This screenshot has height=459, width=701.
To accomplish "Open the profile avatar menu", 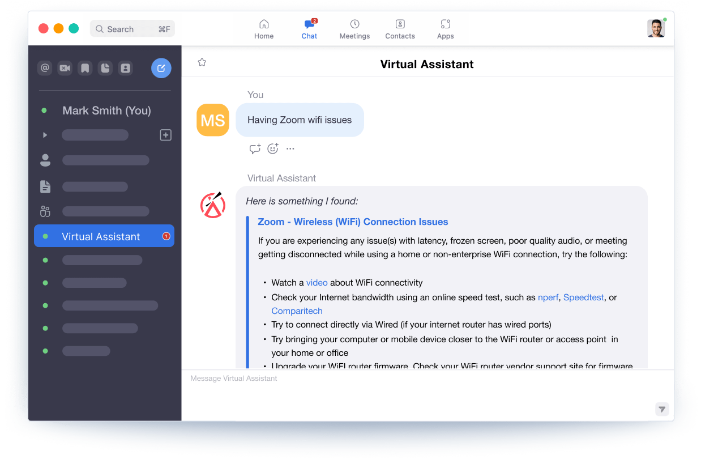I will pos(656,28).
